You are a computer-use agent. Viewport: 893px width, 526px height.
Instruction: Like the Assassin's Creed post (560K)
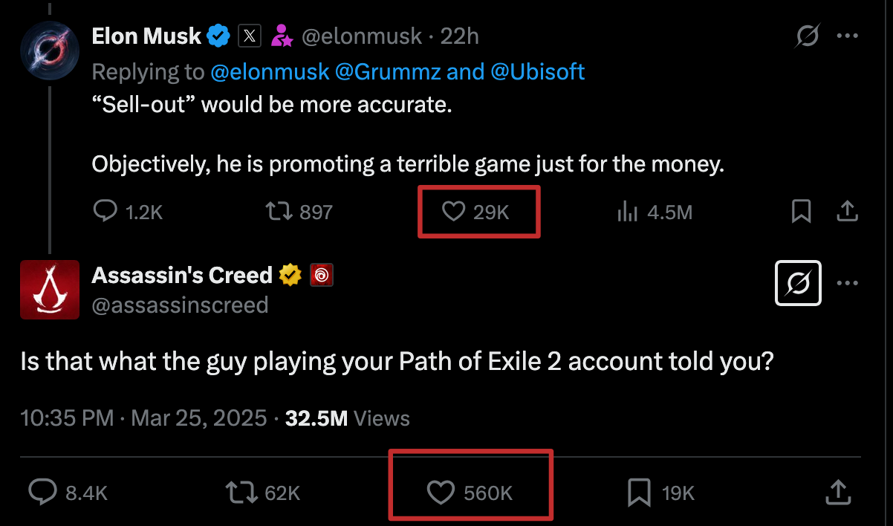(x=441, y=492)
